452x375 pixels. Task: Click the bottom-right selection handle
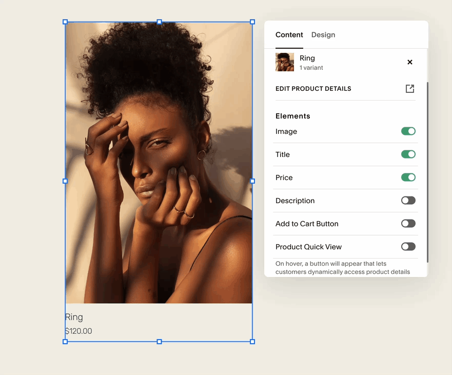pos(252,342)
